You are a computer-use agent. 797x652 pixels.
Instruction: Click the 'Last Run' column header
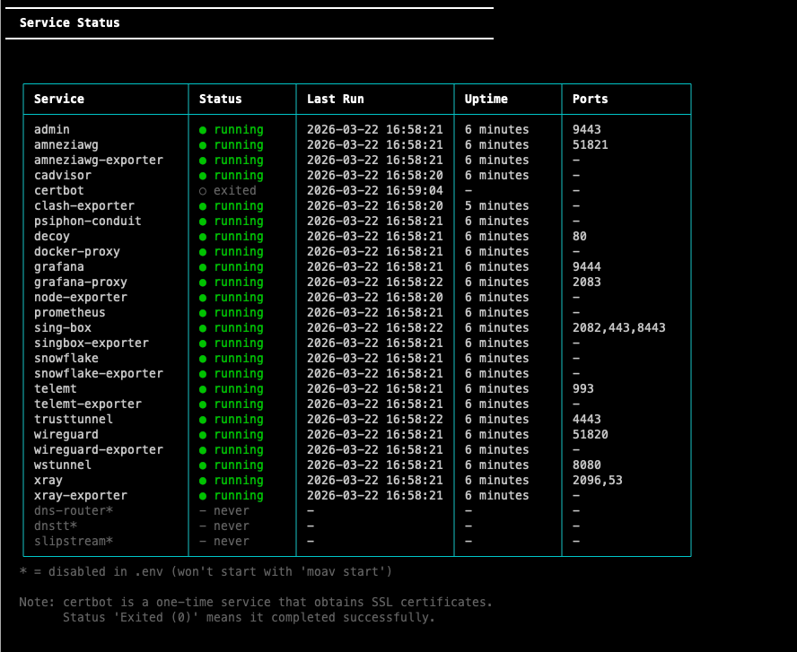336,99
